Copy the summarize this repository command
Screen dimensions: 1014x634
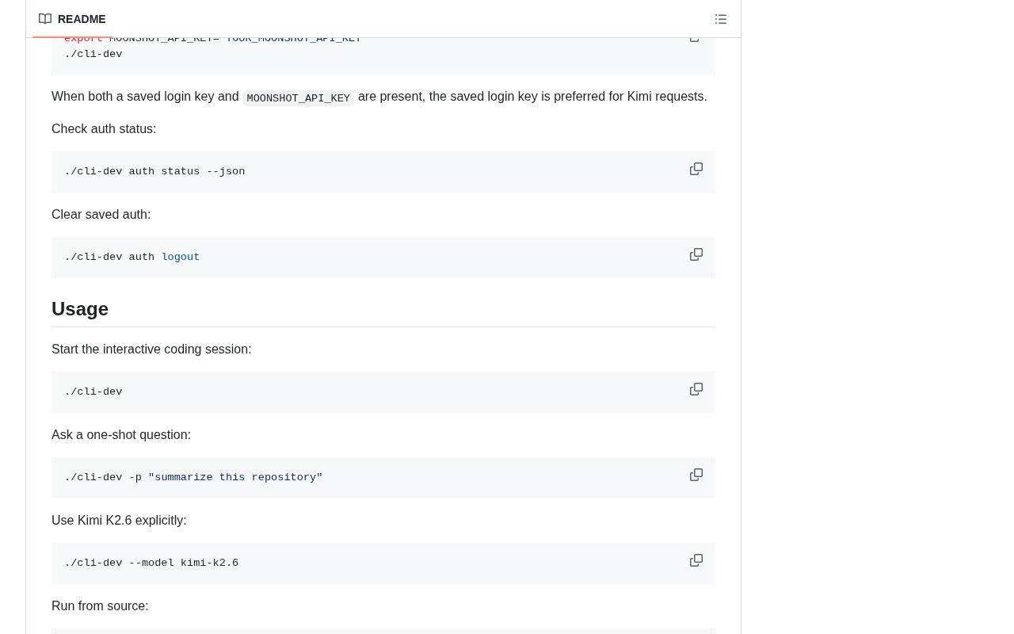point(696,475)
